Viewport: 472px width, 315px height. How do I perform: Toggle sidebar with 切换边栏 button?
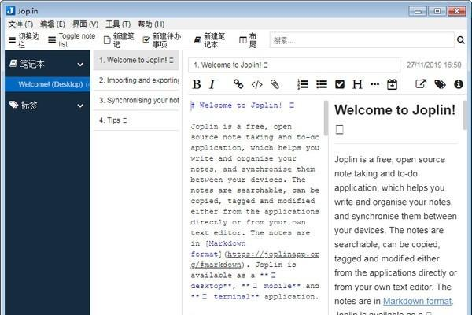(22, 39)
